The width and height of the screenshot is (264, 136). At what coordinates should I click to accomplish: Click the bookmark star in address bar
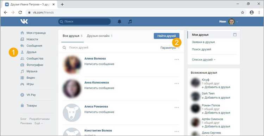pos(243,12)
